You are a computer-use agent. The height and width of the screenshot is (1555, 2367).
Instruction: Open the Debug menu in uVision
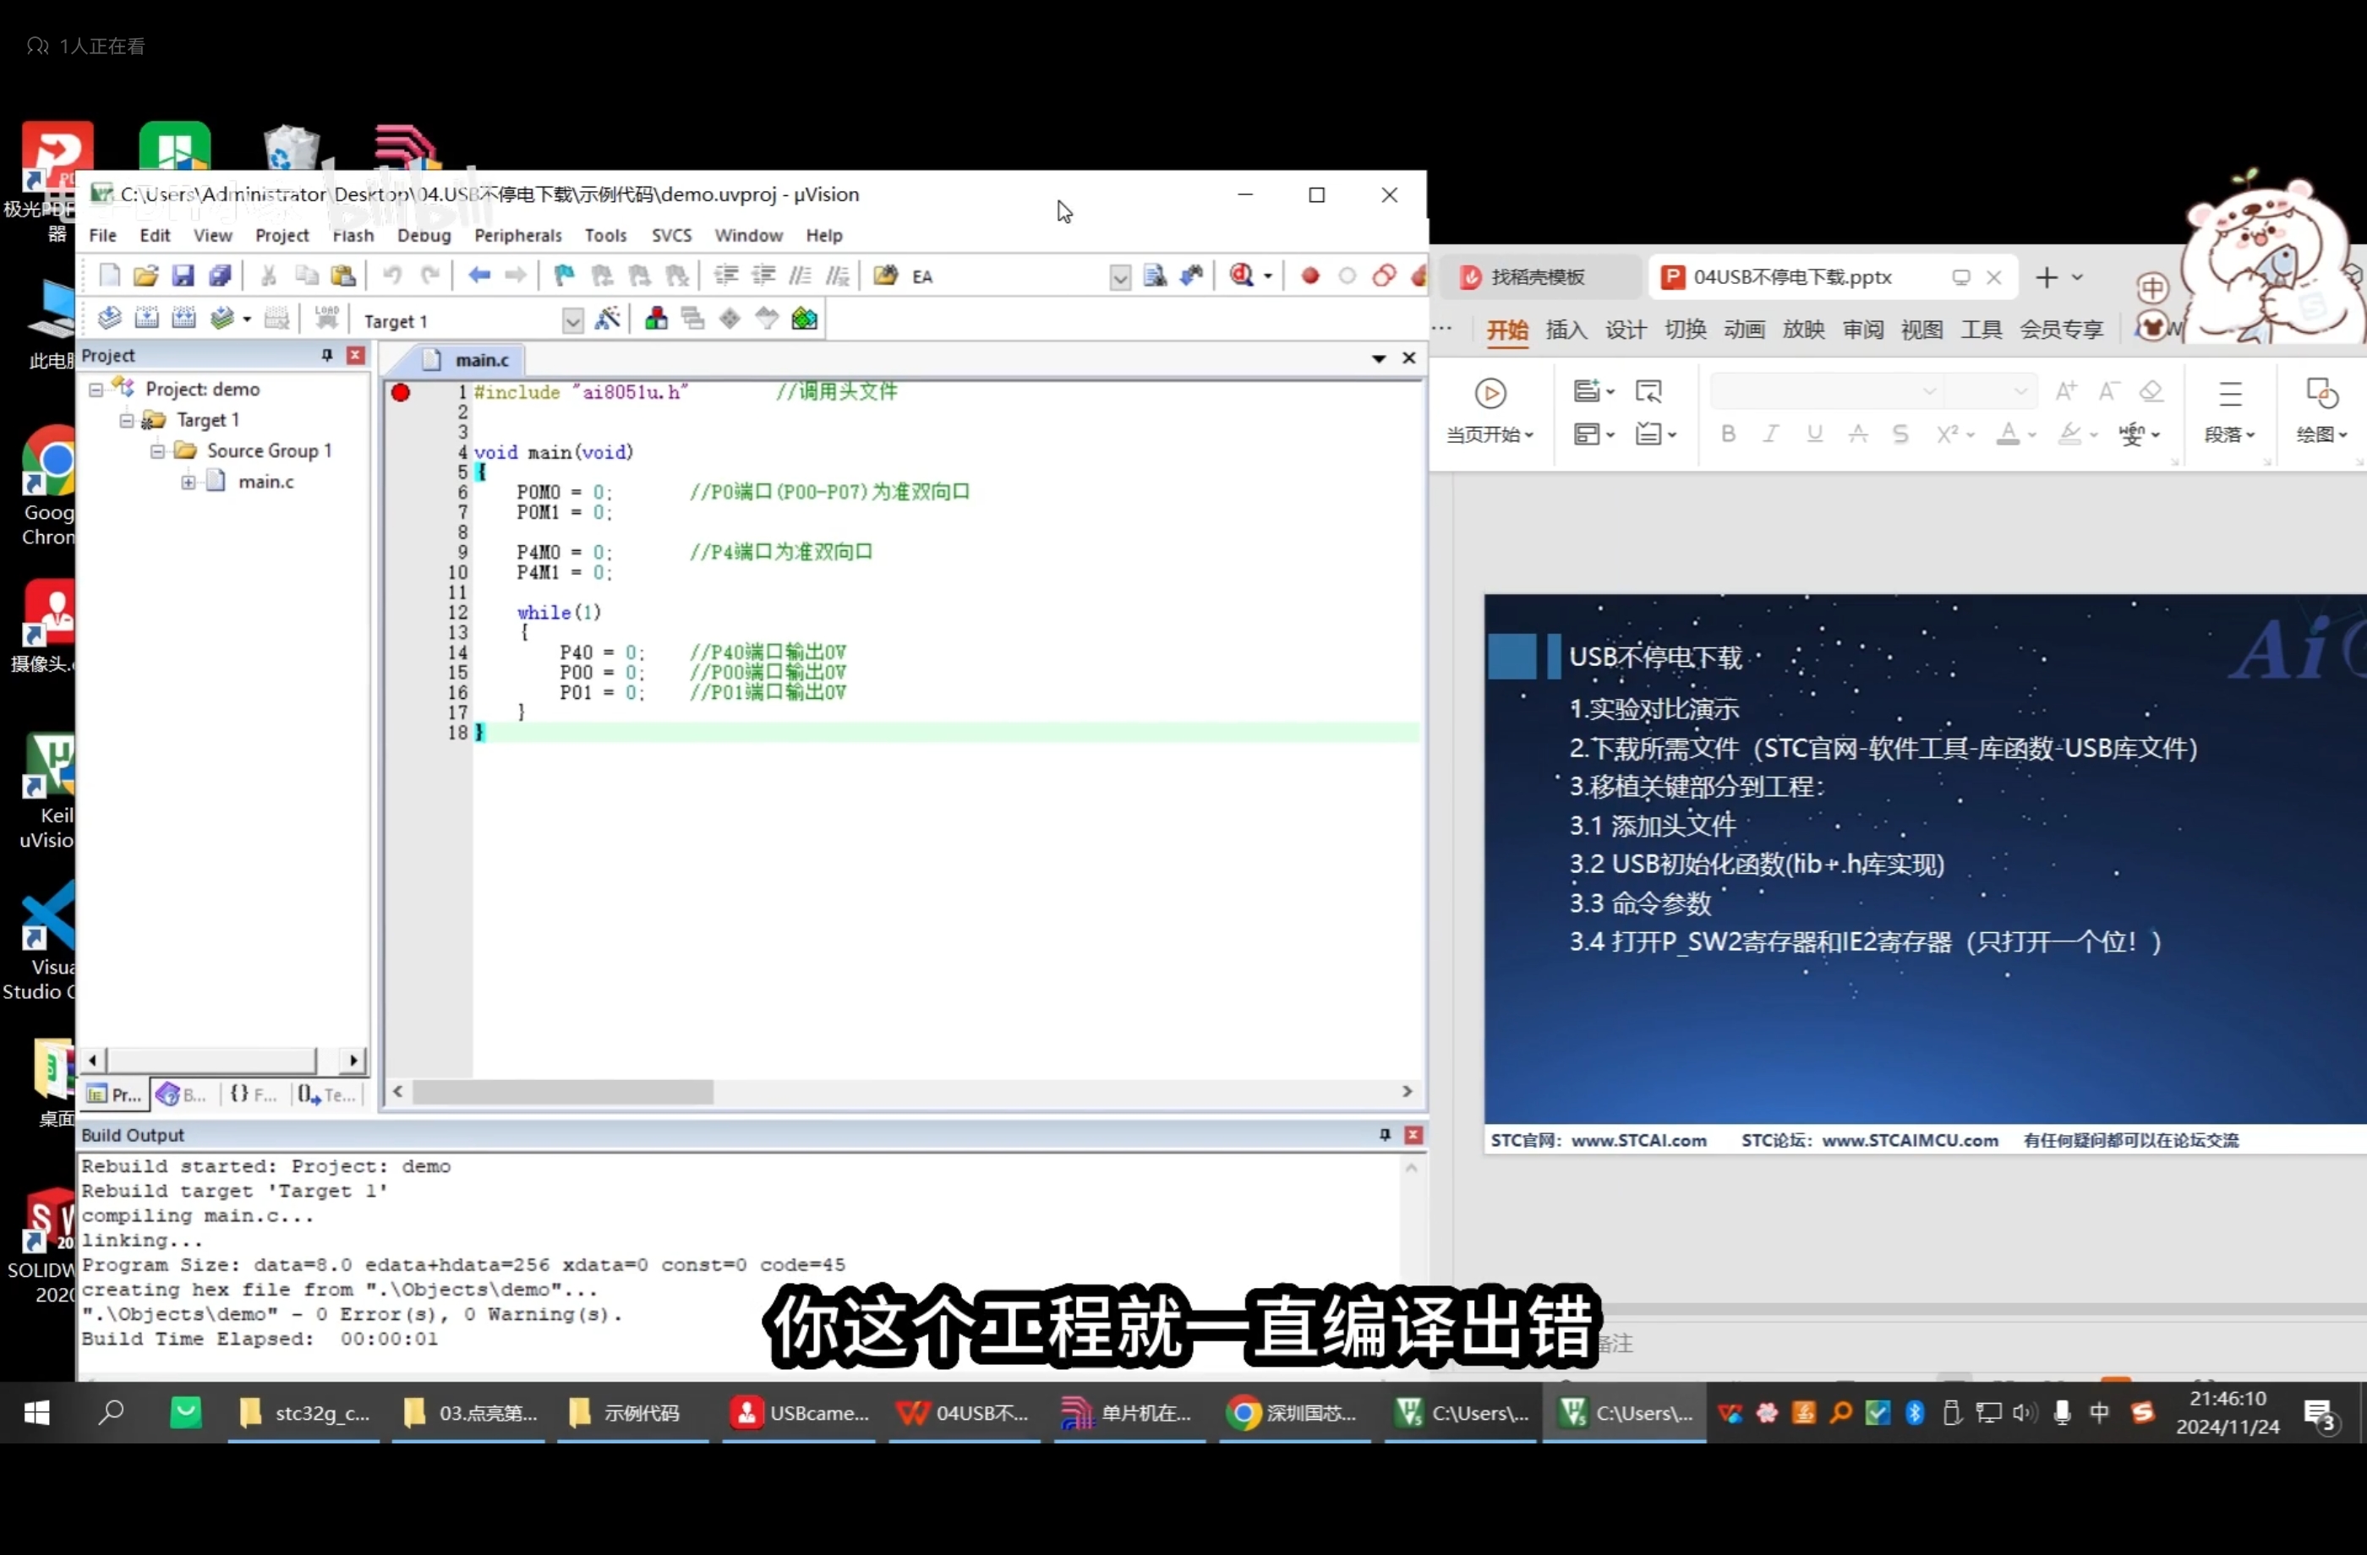click(423, 236)
